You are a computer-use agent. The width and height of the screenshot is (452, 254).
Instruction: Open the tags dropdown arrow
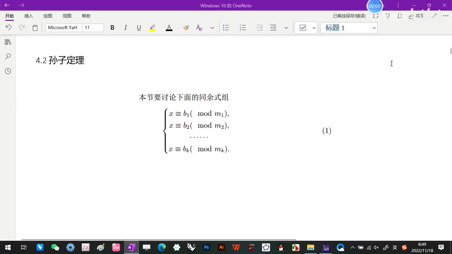click(314, 28)
